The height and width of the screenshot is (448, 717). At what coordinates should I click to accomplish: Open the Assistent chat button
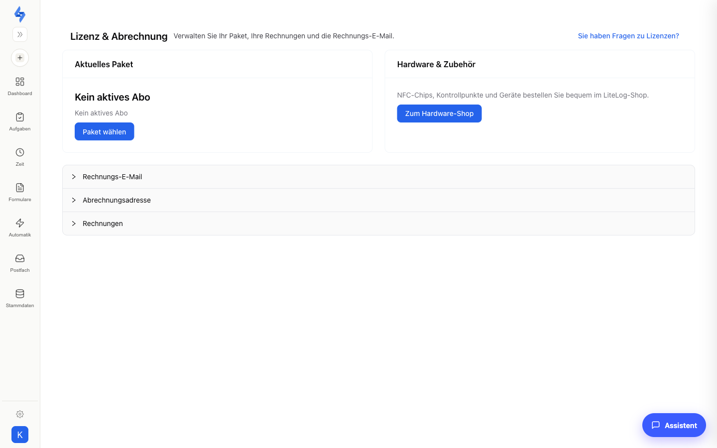(674, 425)
